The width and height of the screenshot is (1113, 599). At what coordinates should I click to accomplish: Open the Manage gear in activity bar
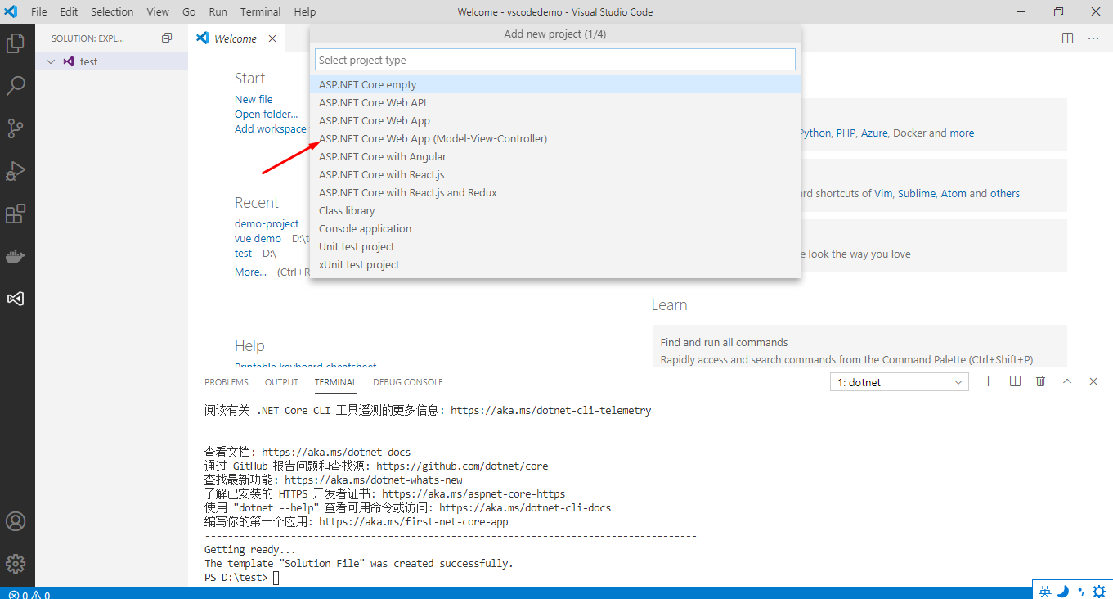click(x=16, y=564)
